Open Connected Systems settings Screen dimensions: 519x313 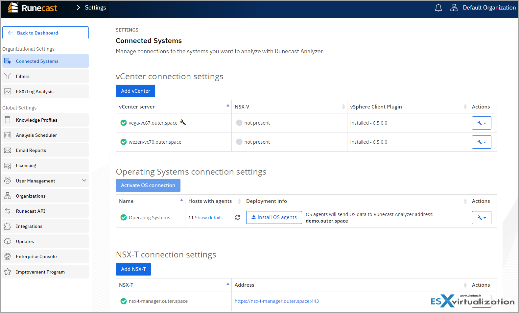[45, 61]
